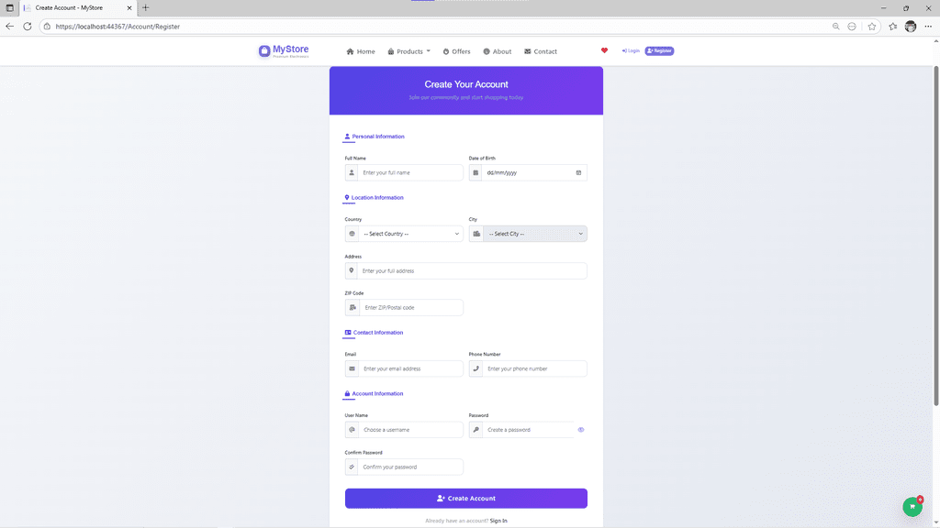The image size is (940, 528).
Task: Click the globe icon beside Country
Action: point(352,234)
